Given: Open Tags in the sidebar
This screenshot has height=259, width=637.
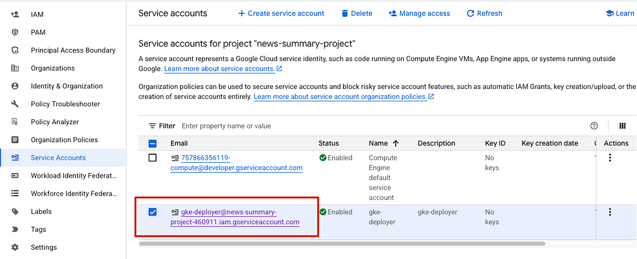Looking at the screenshot, I should [x=38, y=229].
